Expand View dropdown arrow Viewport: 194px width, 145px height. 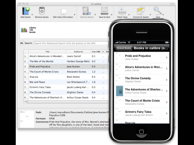[x=163, y=14]
